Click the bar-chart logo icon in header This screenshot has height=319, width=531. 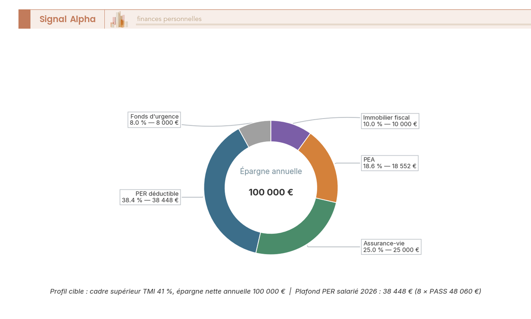pos(119,19)
